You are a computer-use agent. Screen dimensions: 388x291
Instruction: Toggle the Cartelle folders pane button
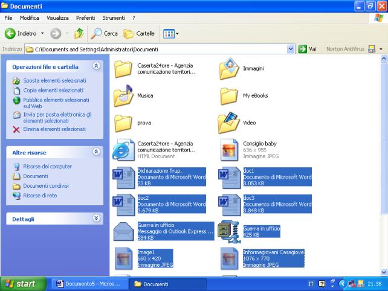(139, 33)
